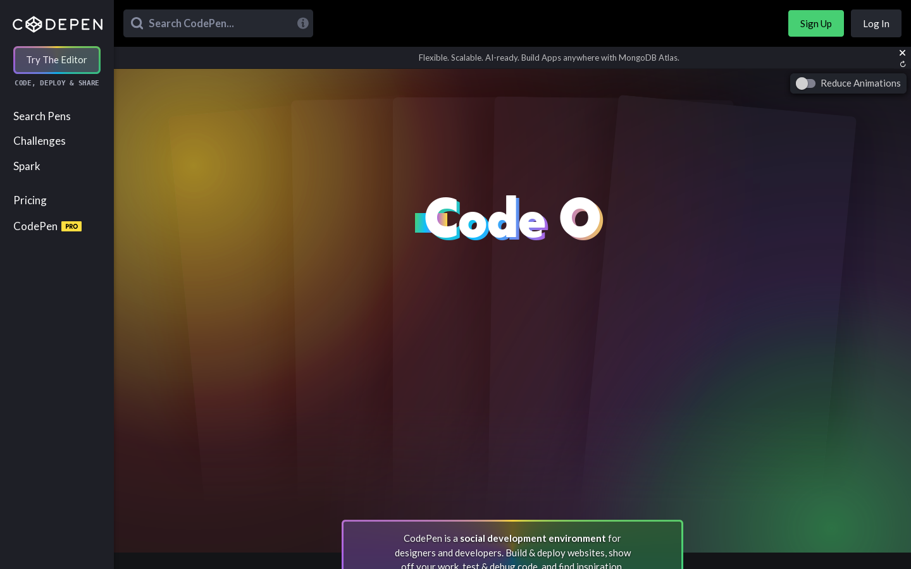
Task: Focus the Search CodePen input field
Action: pos(218,23)
